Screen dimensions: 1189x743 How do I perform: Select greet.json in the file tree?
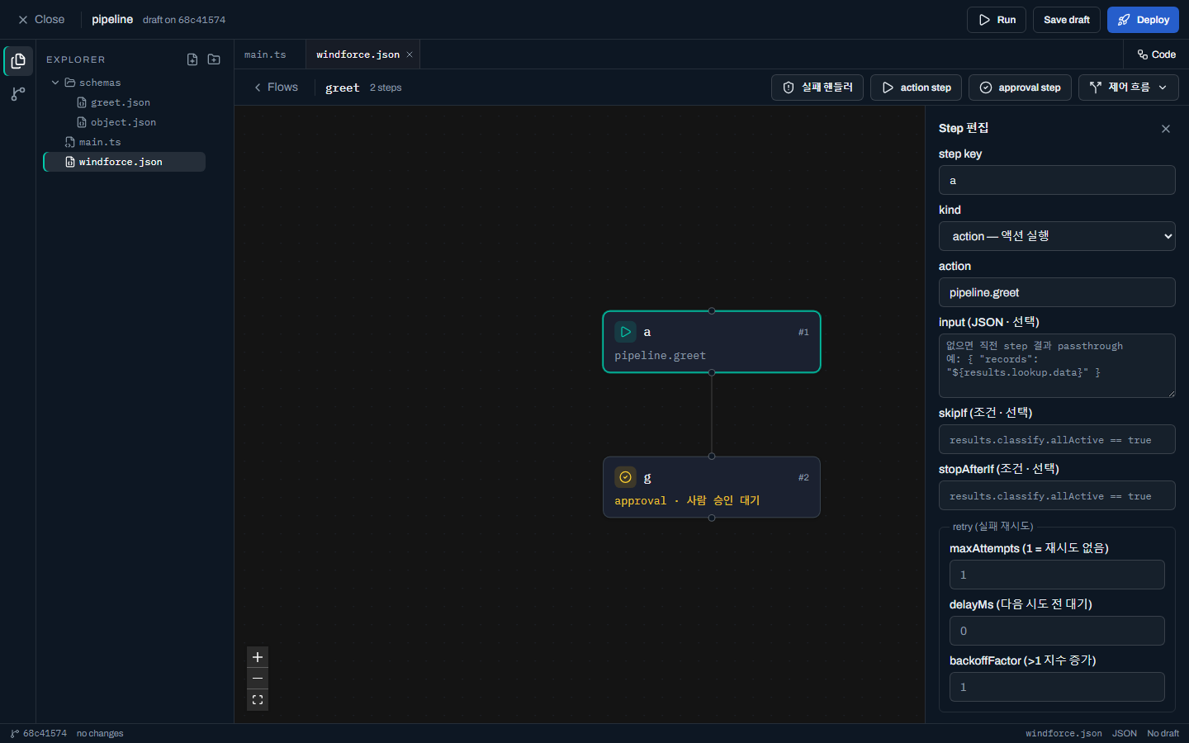pos(120,102)
